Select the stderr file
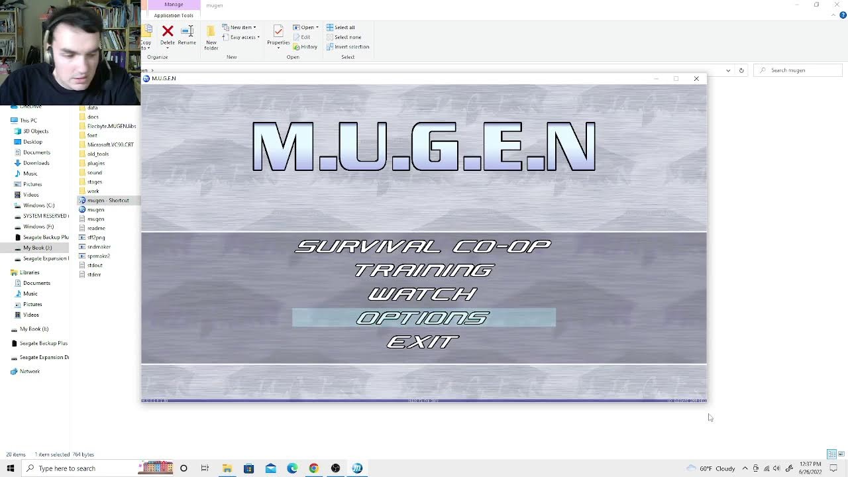This screenshot has width=848, height=477. [89, 274]
